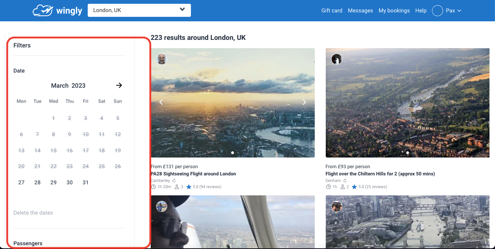Click Delete the dates link

click(x=33, y=213)
